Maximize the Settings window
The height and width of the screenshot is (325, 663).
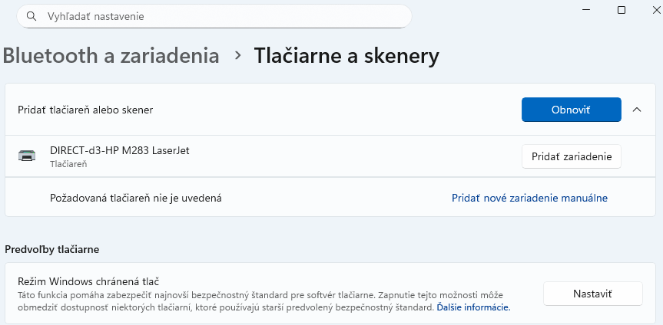(x=622, y=9)
